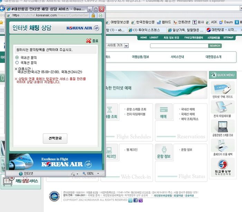
Task: Open 운항 정보 link in Flight Status box
Action: click(186, 150)
